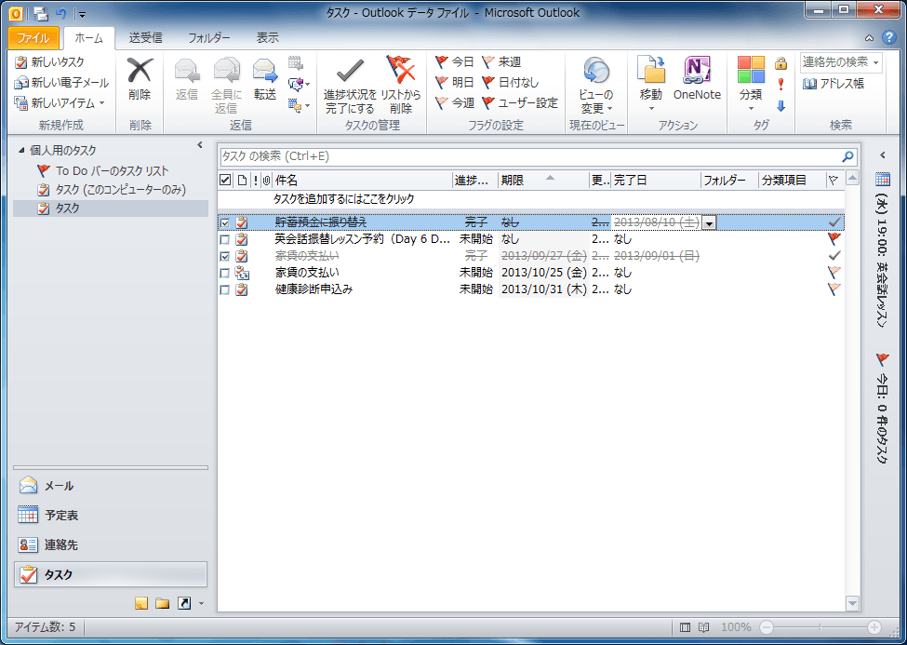Check the 健康診断申込み task checkbox
Screen dimensions: 907x645
(x=225, y=289)
